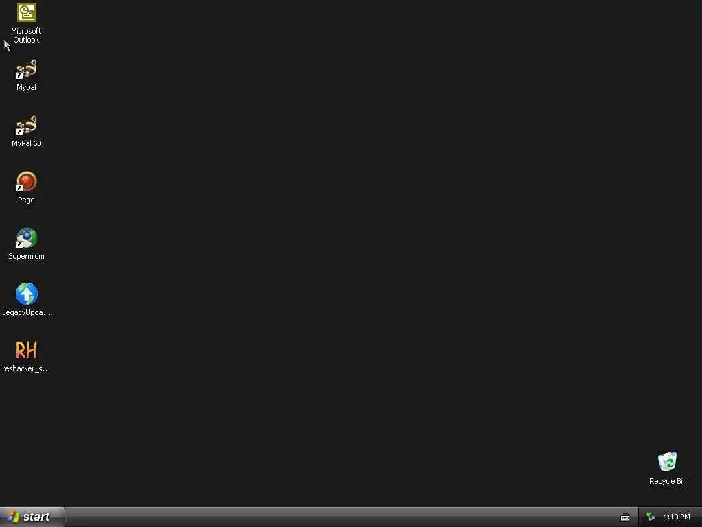Select the RH reshacker setup icon

click(27, 350)
